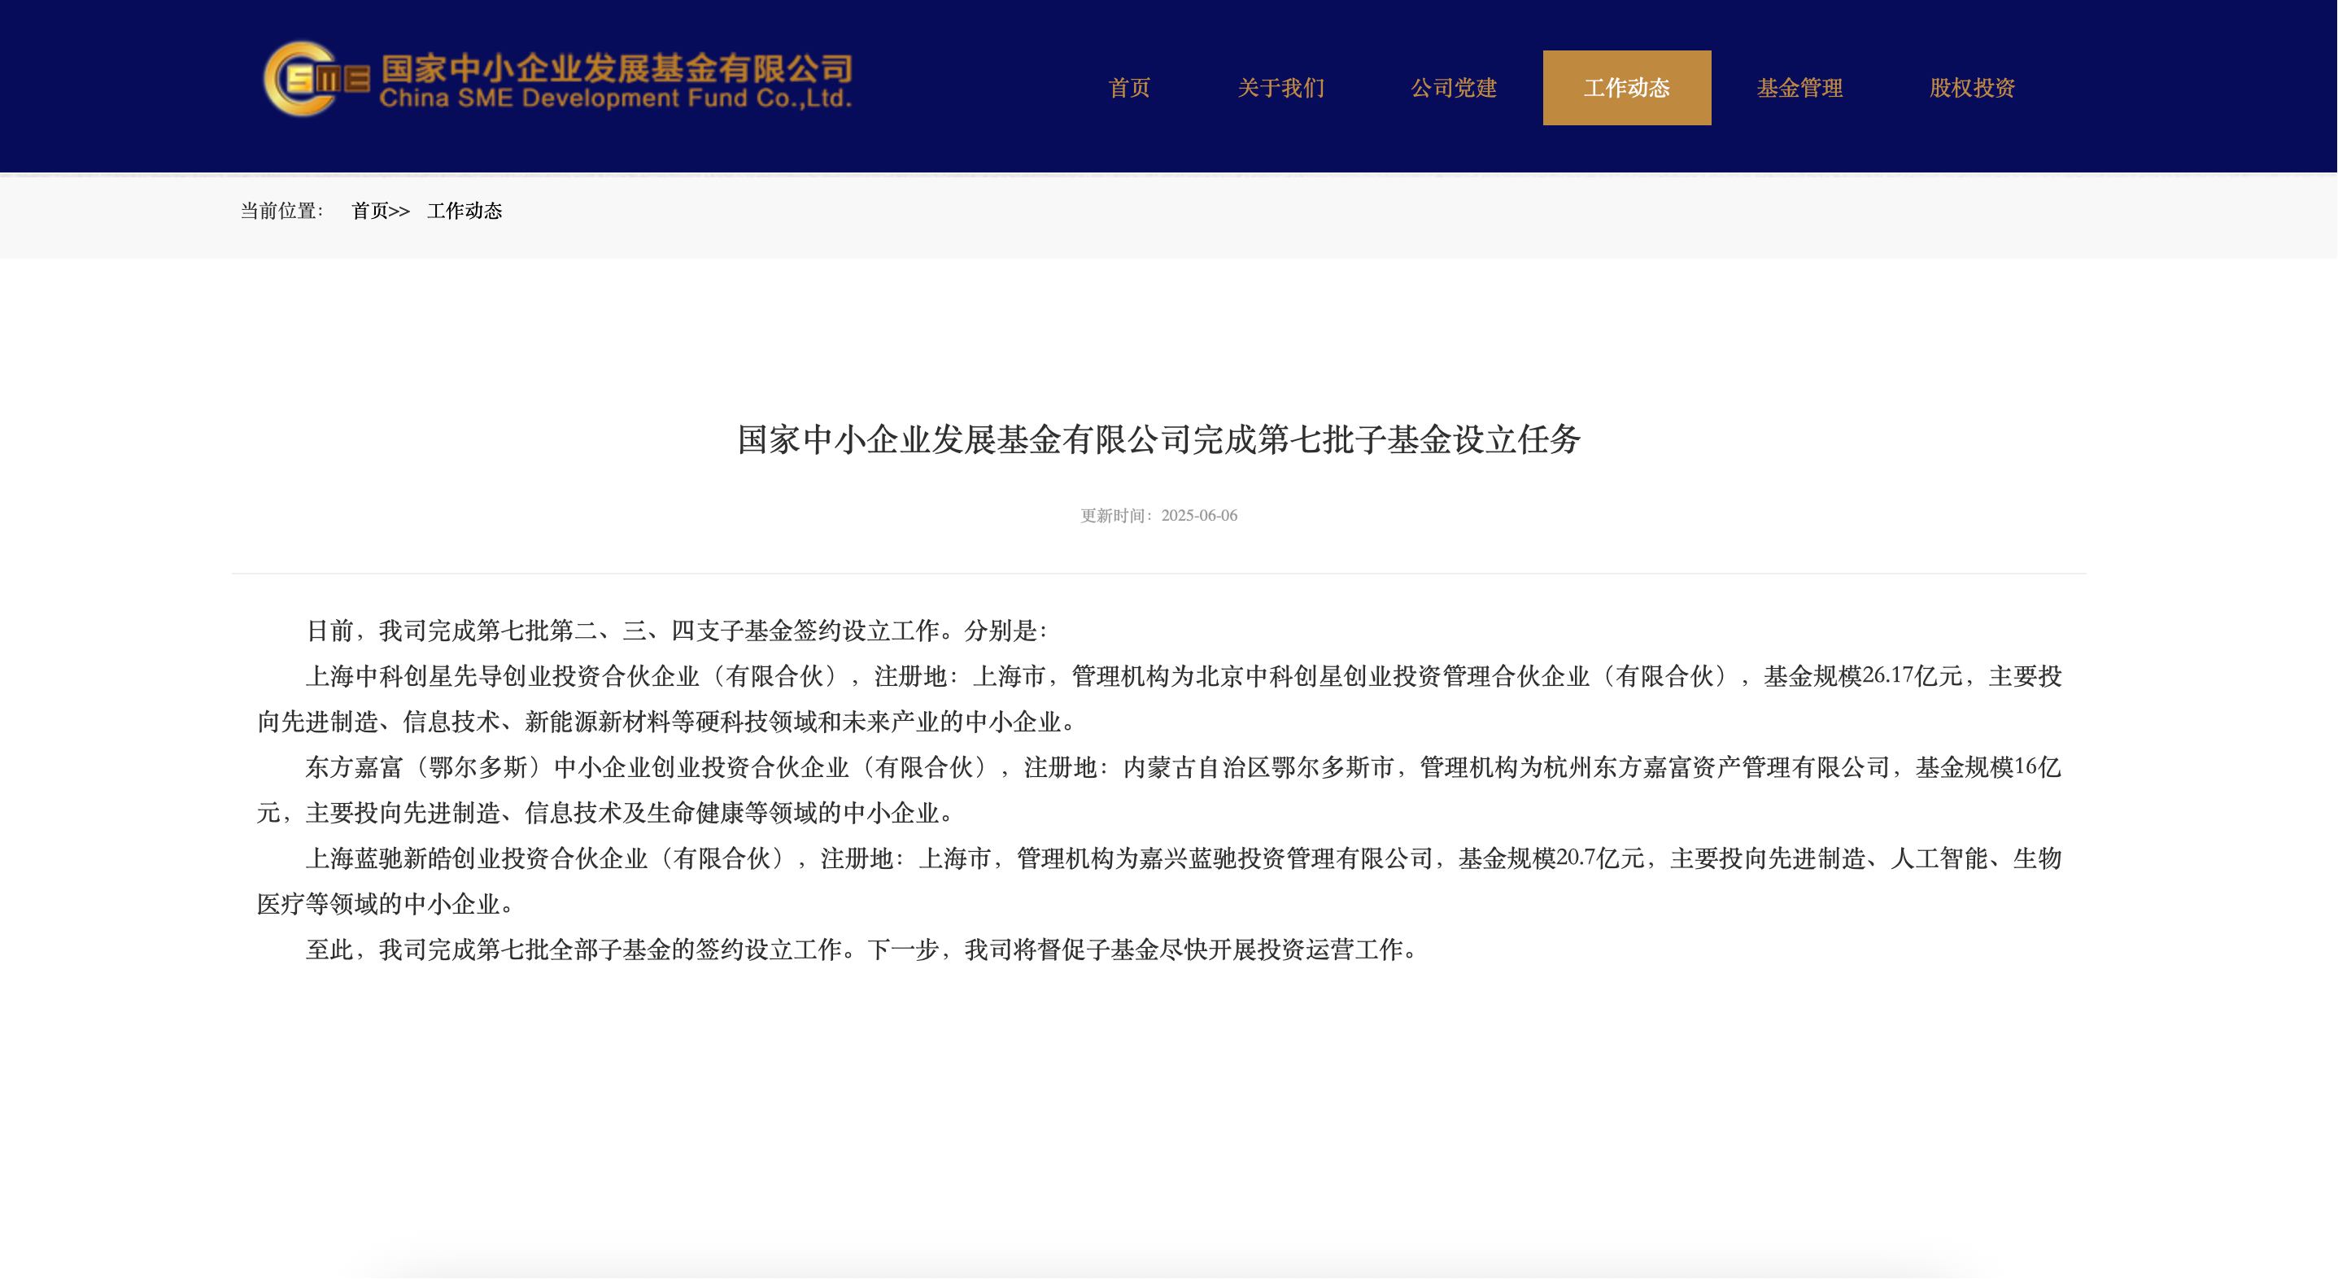Click the update date 2025-06-06
This screenshot has height=1279, width=2338.
pyautogui.click(x=1198, y=516)
